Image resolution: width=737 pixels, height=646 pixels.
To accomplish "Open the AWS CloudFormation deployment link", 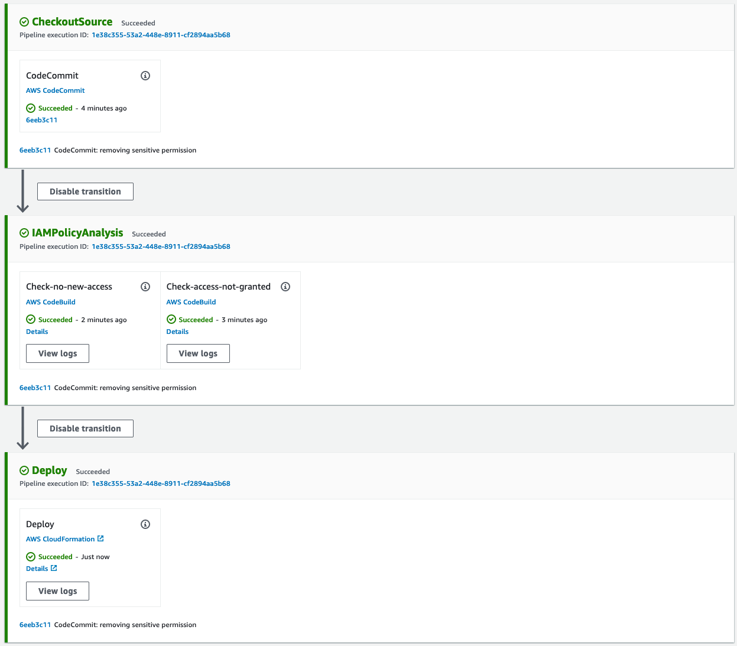I will coord(61,538).
